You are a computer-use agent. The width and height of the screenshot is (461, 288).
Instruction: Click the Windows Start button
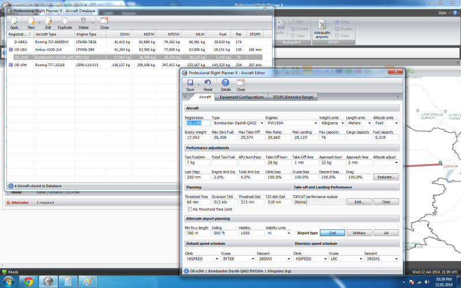pyautogui.click(x=8, y=282)
